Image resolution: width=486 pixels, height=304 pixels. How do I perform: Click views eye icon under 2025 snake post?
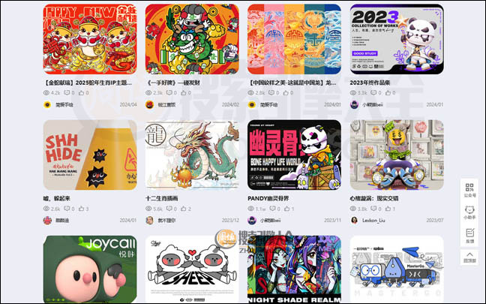[46, 93]
